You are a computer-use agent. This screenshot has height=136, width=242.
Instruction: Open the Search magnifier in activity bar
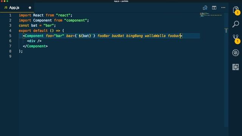(236, 24)
